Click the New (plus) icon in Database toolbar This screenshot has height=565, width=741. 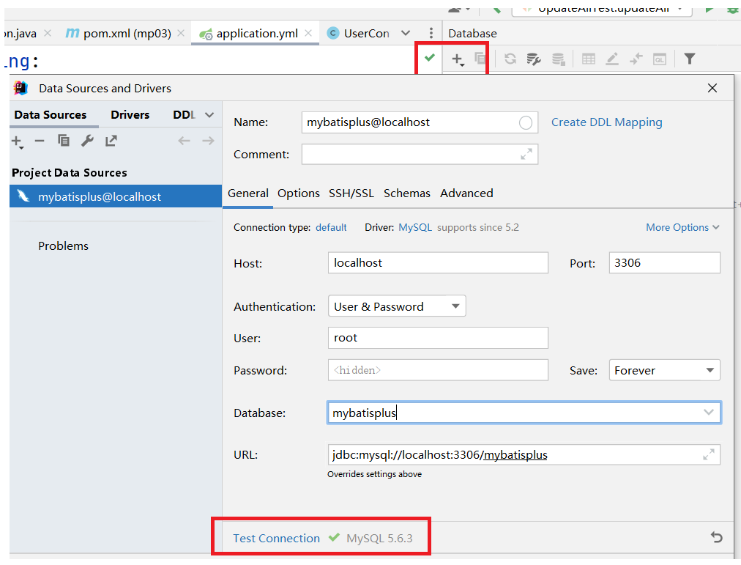point(458,59)
